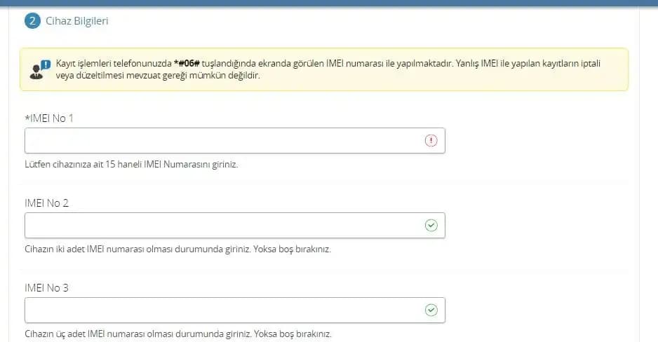Click the "Kayıt işlemleri telefonunuzda" notice text
Screen dimensions: 658x342
112,63
